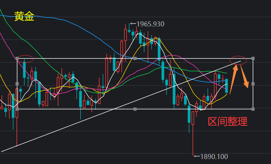271x164 pixels.
Task: Click the top-right rectangle resize handle
Action: click(253, 58)
